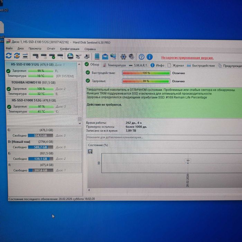This screenshot has height=242, width=242.
Task: Select the D: [Новый том] volume entry
Action: 45,145
